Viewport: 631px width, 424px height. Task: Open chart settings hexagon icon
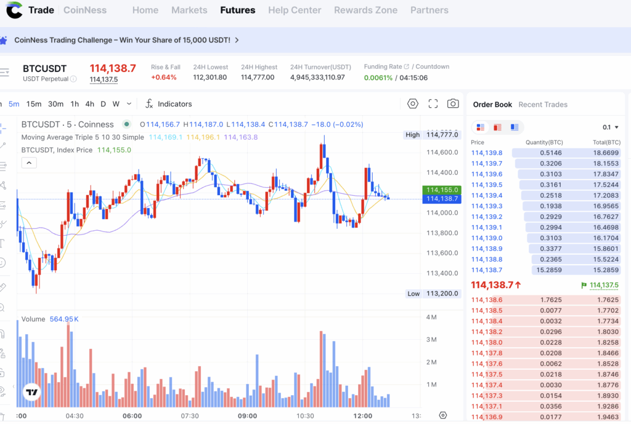pyautogui.click(x=412, y=103)
